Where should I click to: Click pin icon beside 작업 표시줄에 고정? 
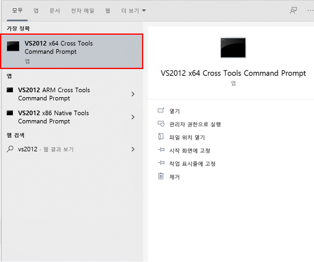click(161, 163)
